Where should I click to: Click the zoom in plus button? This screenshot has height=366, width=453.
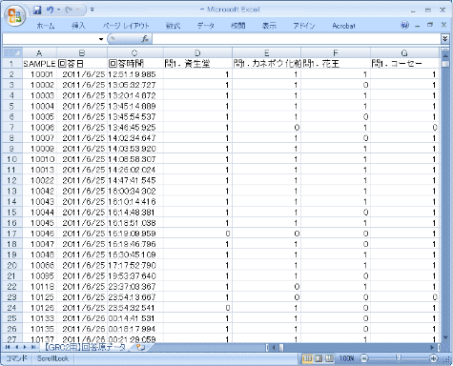point(433,358)
